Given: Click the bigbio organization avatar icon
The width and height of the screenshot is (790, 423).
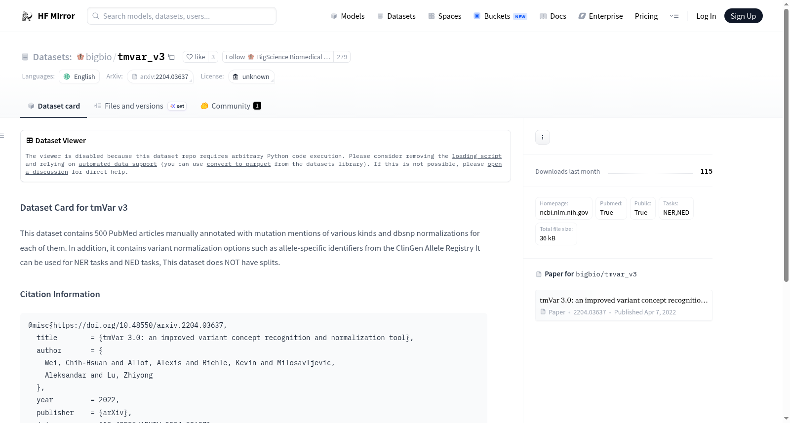Looking at the screenshot, I should click(x=80, y=57).
